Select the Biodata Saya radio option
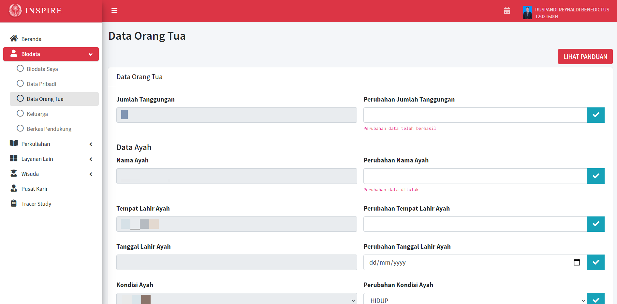 [x=20, y=68]
